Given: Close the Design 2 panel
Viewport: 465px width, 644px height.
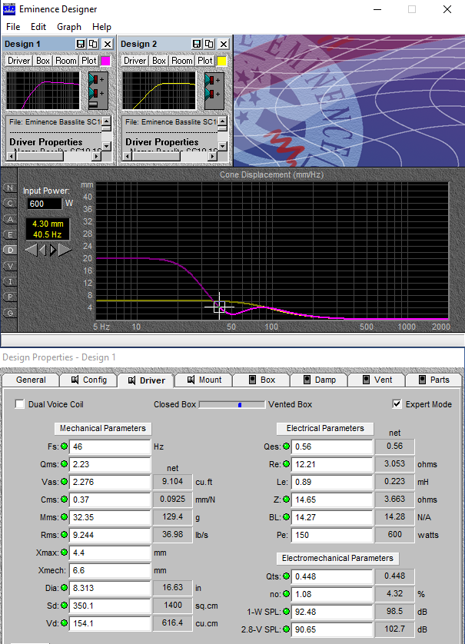Looking at the screenshot, I should tap(224, 44).
